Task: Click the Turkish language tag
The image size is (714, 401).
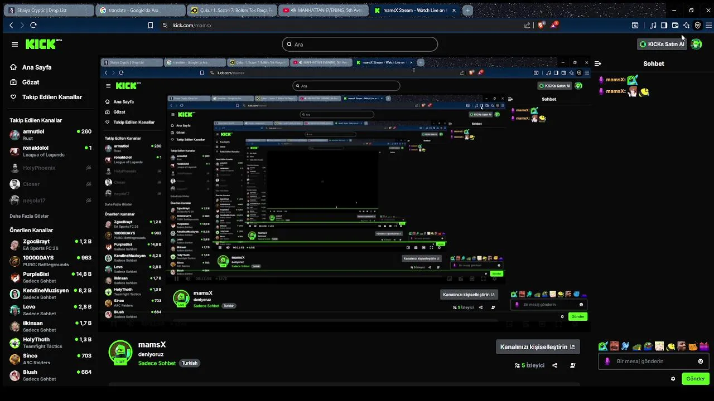Action: pos(190,363)
